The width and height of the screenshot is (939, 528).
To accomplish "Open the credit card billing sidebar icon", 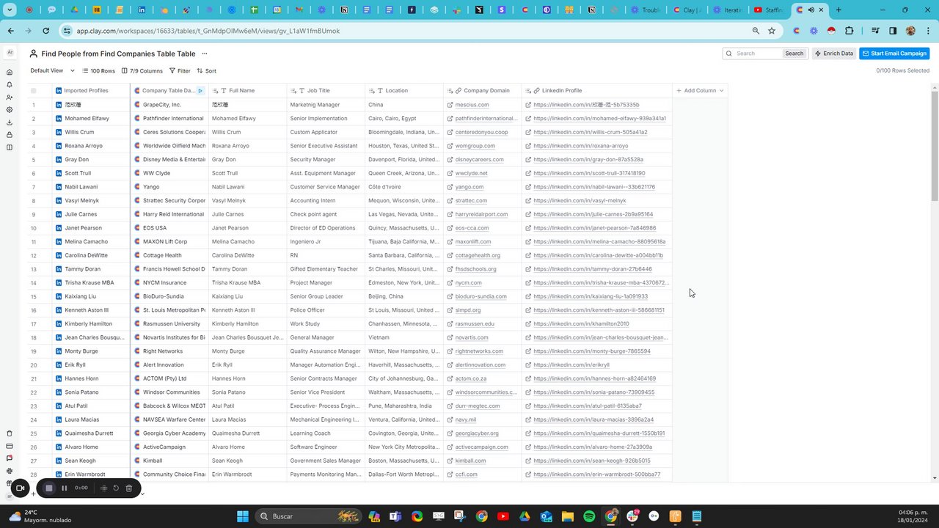I will click(10, 446).
